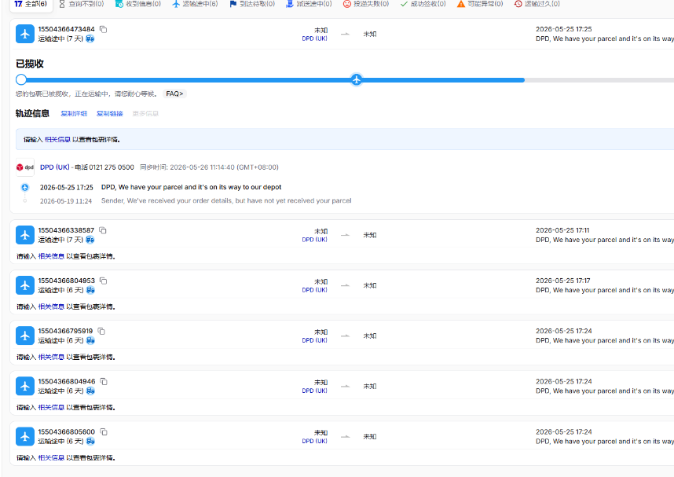This screenshot has height=477, width=674.
Task: Open 相关信息 link under 15504366805600
Action: point(51,457)
